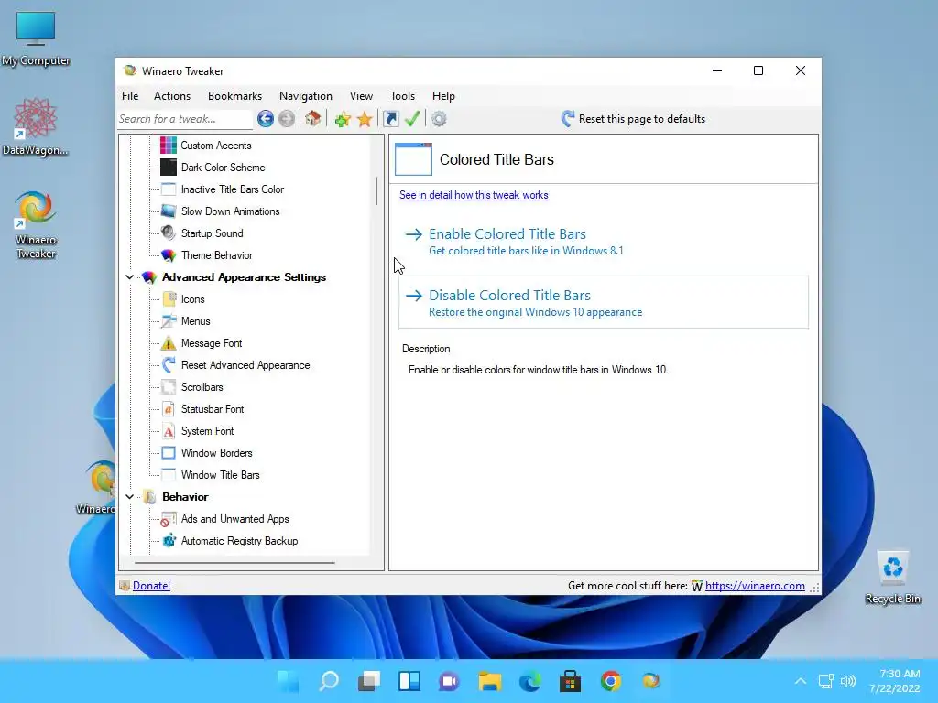The height and width of the screenshot is (703, 938).
Task: Open taskbar Search magnifier
Action: pos(329,681)
